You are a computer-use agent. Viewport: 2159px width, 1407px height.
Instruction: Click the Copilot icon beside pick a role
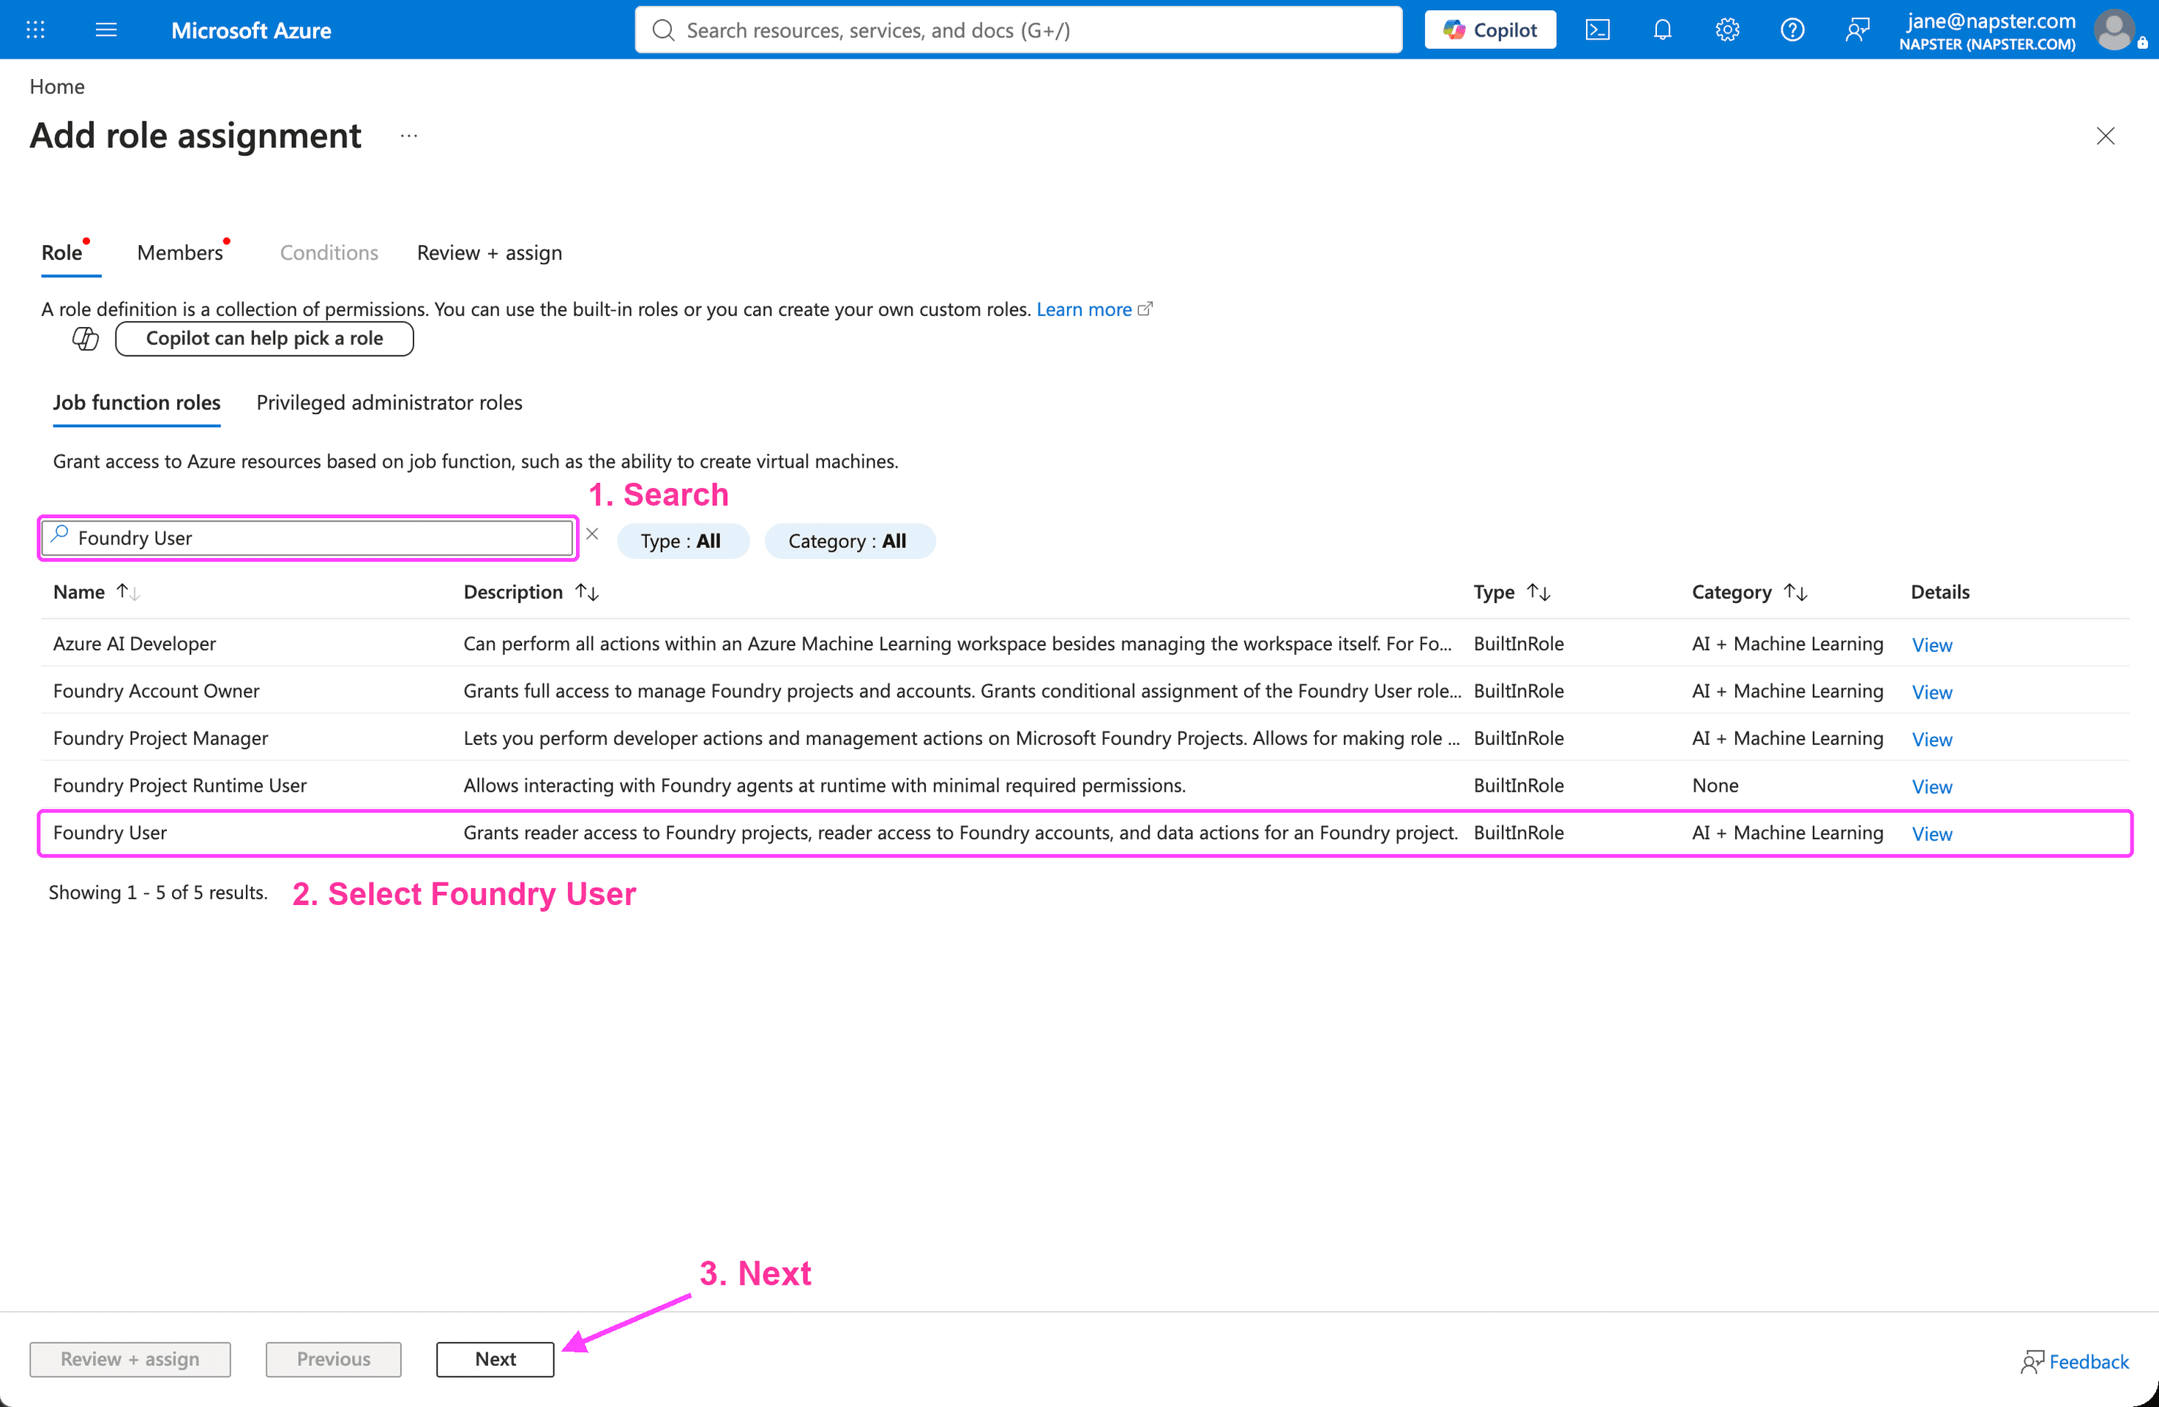(x=86, y=338)
